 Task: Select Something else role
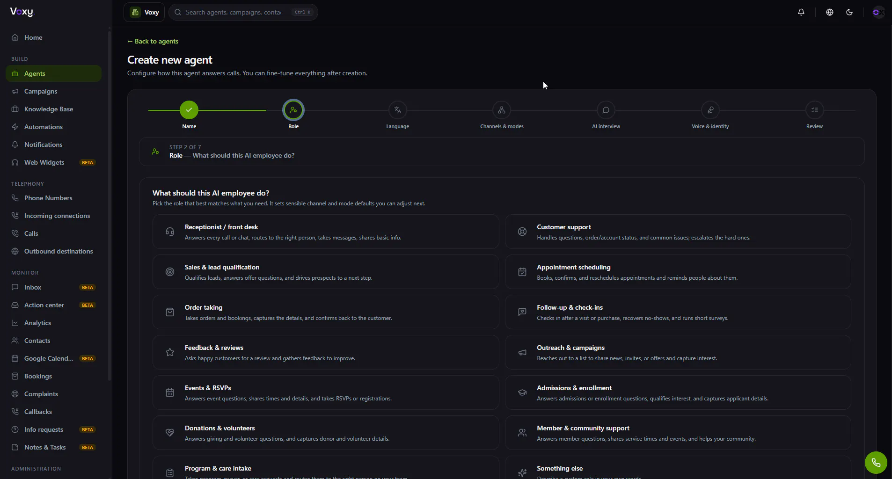(x=678, y=468)
